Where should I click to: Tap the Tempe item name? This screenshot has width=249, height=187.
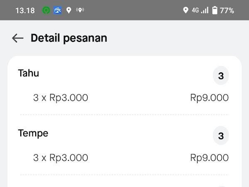pyautogui.click(x=33, y=133)
